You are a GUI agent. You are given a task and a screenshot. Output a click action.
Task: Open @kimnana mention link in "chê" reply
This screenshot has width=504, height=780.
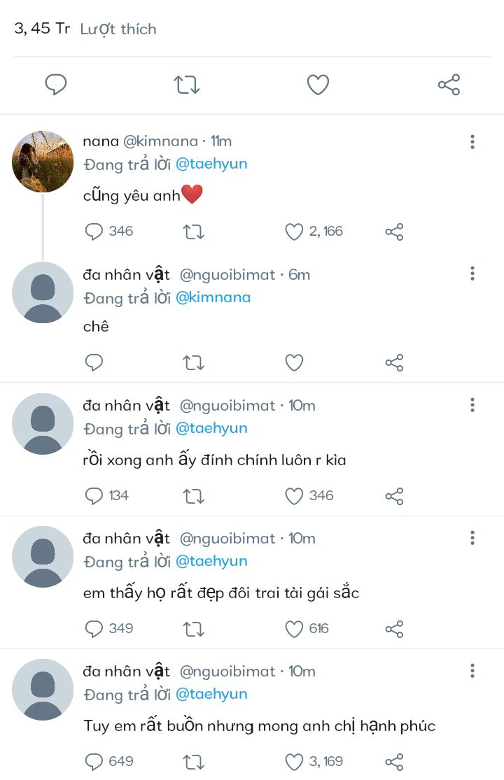[213, 297]
